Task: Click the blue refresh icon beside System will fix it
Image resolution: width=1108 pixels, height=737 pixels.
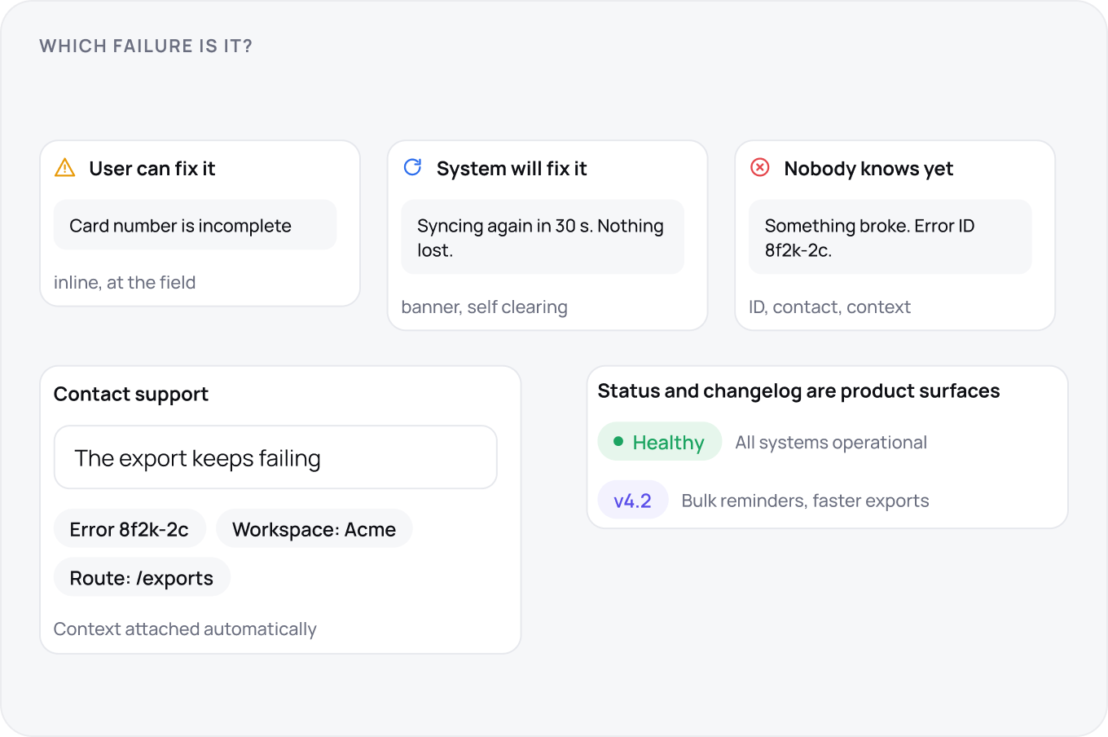Action: click(x=413, y=167)
